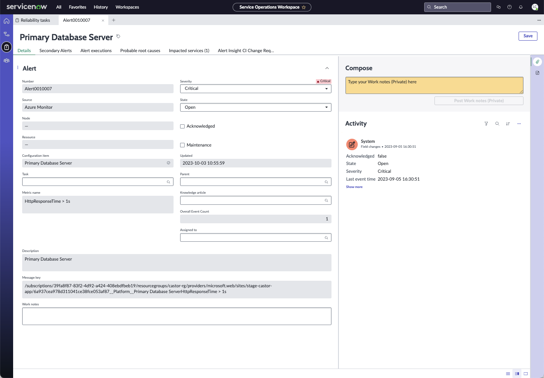544x378 pixels.
Task: Click Knowledge article lookup magnifier
Action: click(326, 200)
